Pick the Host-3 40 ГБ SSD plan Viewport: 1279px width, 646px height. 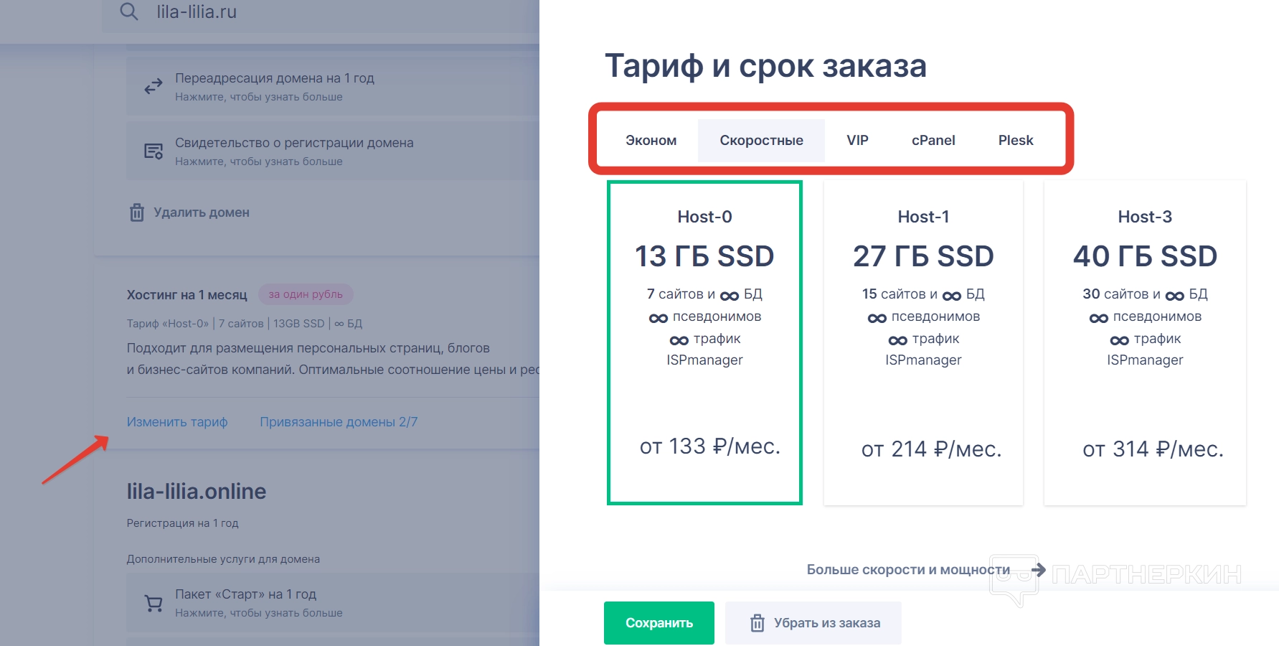(x=1145, y=342)
